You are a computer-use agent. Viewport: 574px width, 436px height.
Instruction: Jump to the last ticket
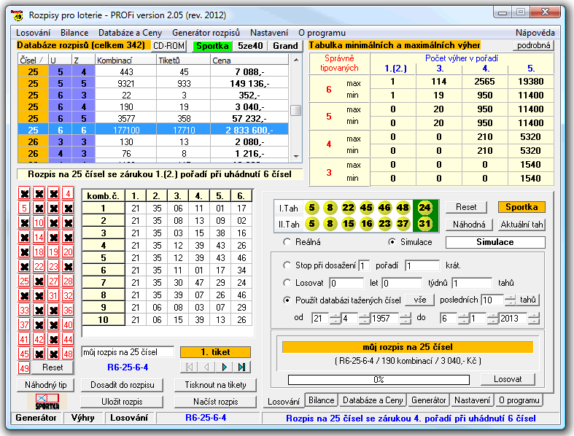point(241,367)
